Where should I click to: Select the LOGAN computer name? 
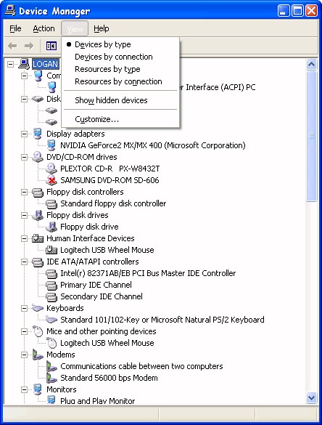[45, 64]
